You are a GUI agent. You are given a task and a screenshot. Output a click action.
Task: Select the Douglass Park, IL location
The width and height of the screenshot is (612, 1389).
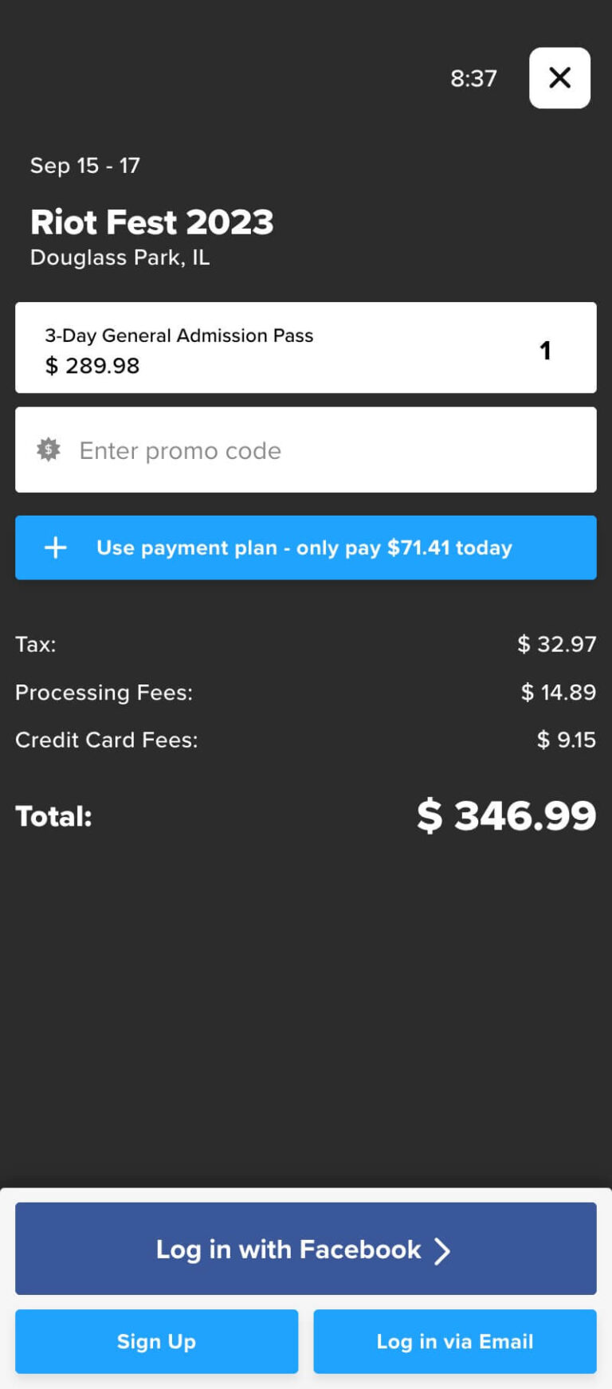click(x=120, y=257)
